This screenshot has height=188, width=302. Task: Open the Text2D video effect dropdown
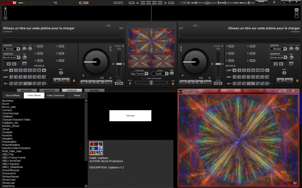[162, 74]
